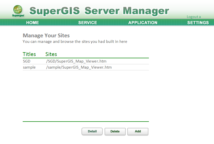Click the Detail button
This screenshot has height=144, width=214.
92,131
